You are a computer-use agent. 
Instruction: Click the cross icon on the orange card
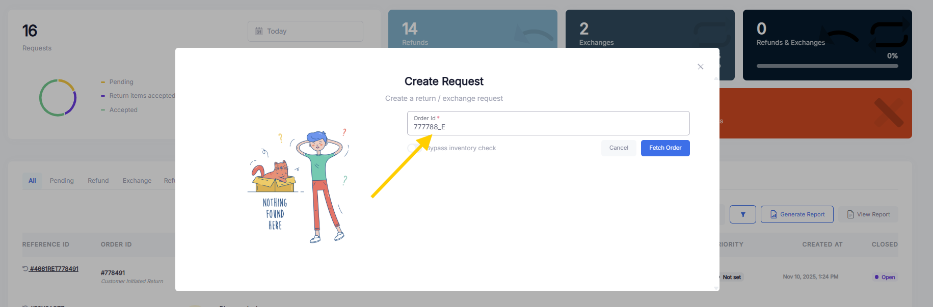[x=888, y=113]
